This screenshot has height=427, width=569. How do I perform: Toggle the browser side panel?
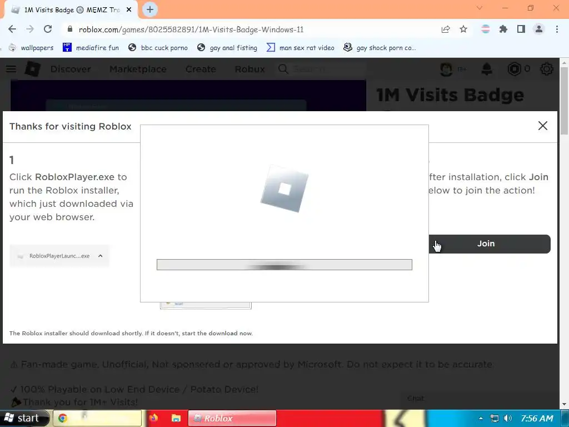tap(521, 29)
